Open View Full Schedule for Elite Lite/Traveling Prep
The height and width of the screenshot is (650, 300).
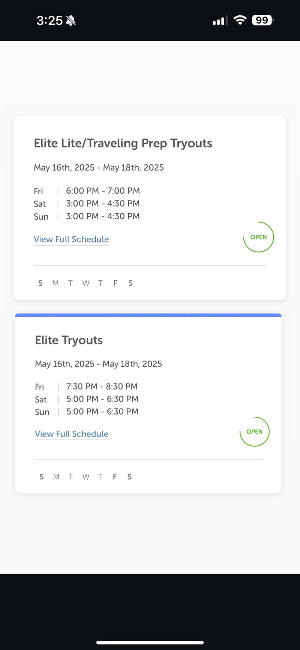coord(71,239)
